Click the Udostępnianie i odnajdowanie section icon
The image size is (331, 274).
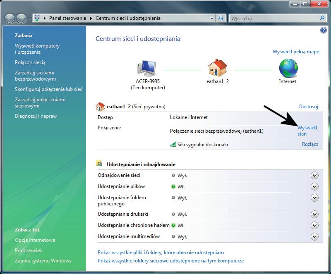pos(99,164)
